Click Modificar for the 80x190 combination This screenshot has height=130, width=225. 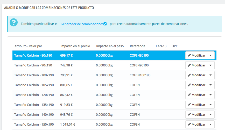196,56
